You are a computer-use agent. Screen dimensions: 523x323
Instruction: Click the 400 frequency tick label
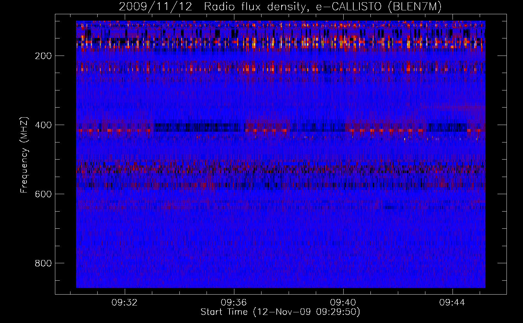[43, 125]
